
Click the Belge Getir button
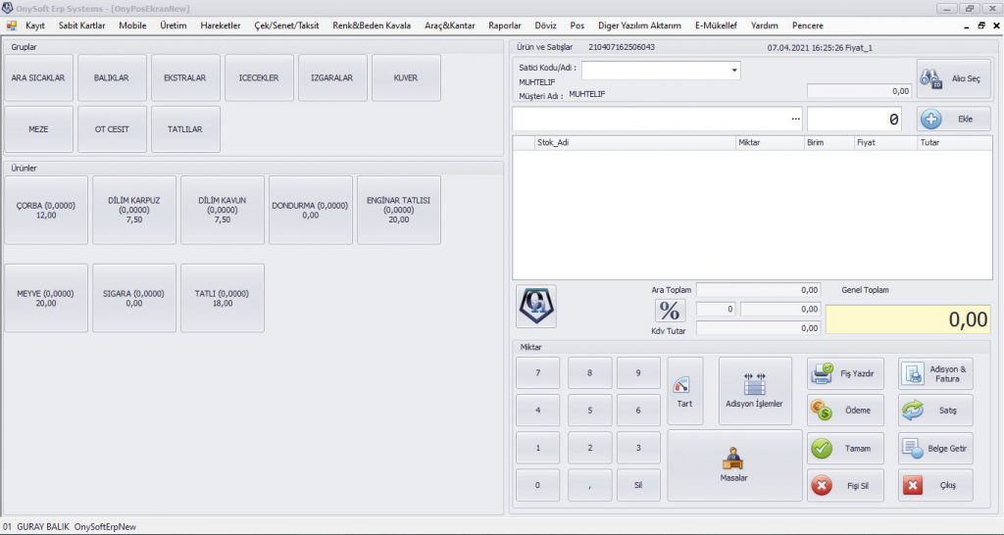coord(935,449)
